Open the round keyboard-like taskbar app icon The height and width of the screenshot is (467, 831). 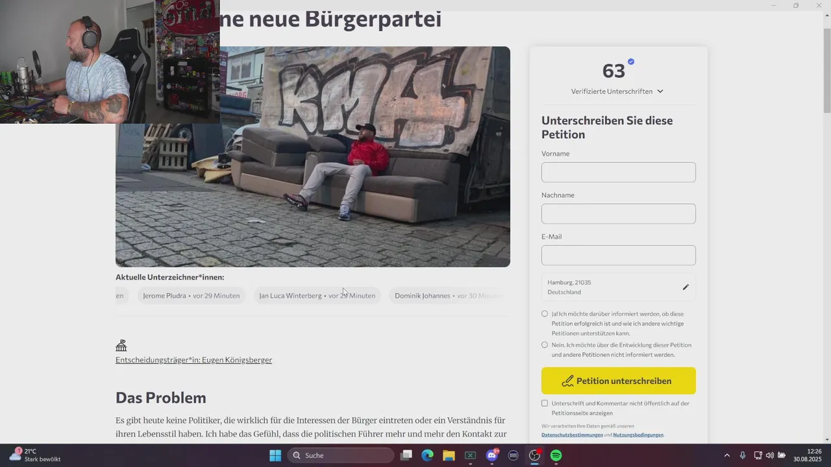[x=514, y=455]
